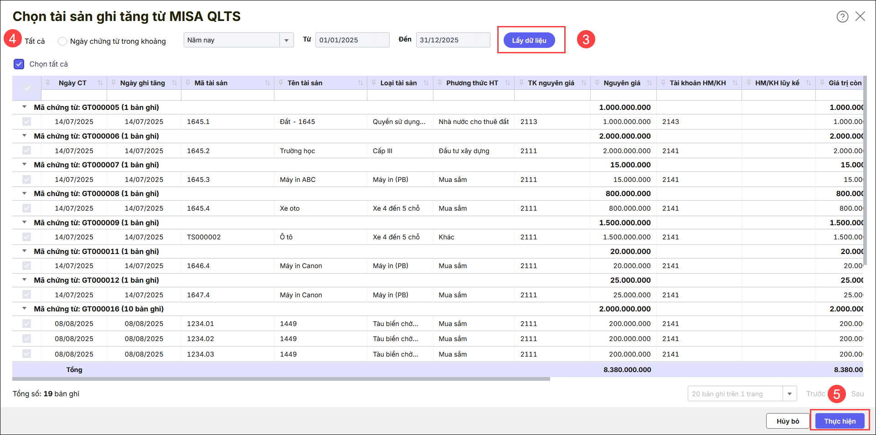Viewport: 876px width, 435px height.
Task: Sort by the Ngày ghi tăng column arrows
Action: (x=174, y=83)
